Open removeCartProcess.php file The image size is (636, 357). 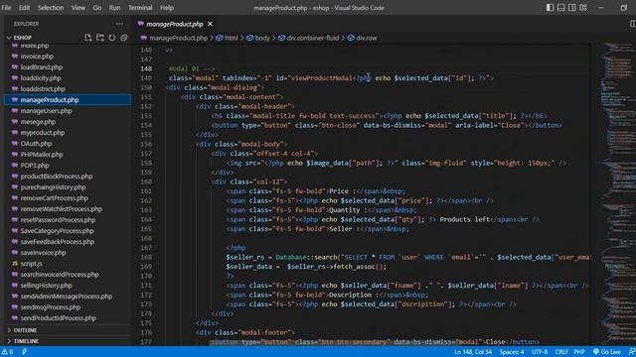pyautogui.click(x=55, y=198)
